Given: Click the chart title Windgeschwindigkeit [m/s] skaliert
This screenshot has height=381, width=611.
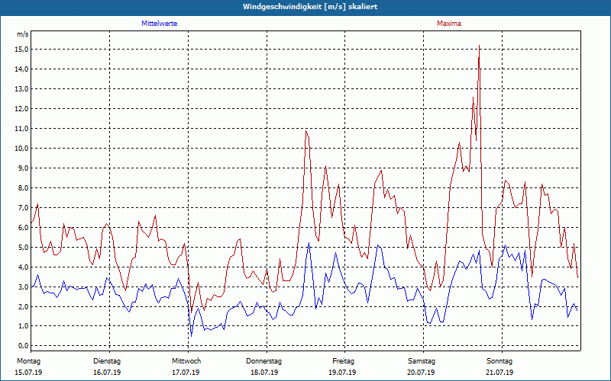Looking at the screenshot, I should [x=310, y=7].
